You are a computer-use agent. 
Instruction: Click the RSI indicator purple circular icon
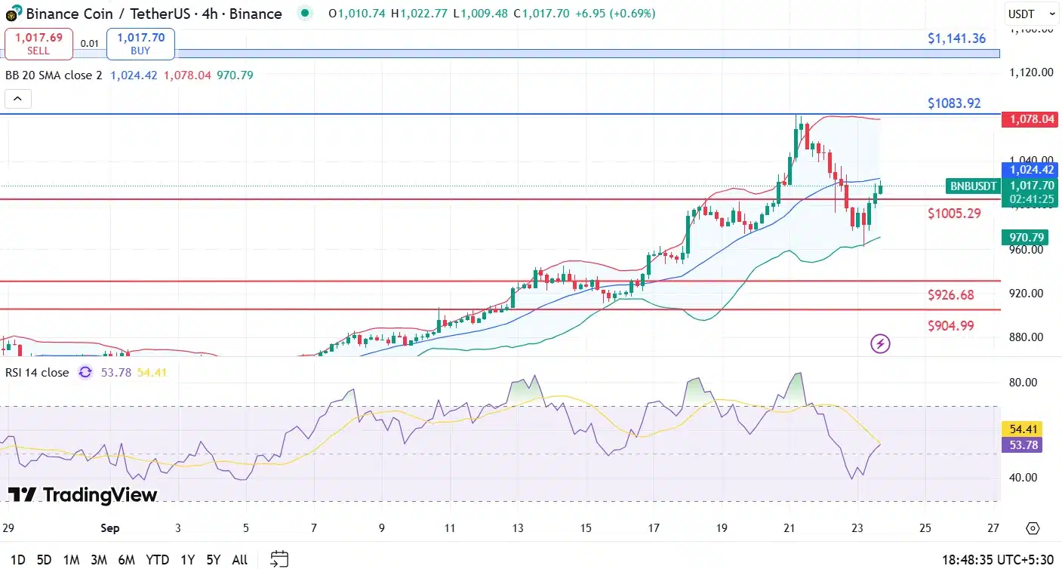[x=85, y=372]
